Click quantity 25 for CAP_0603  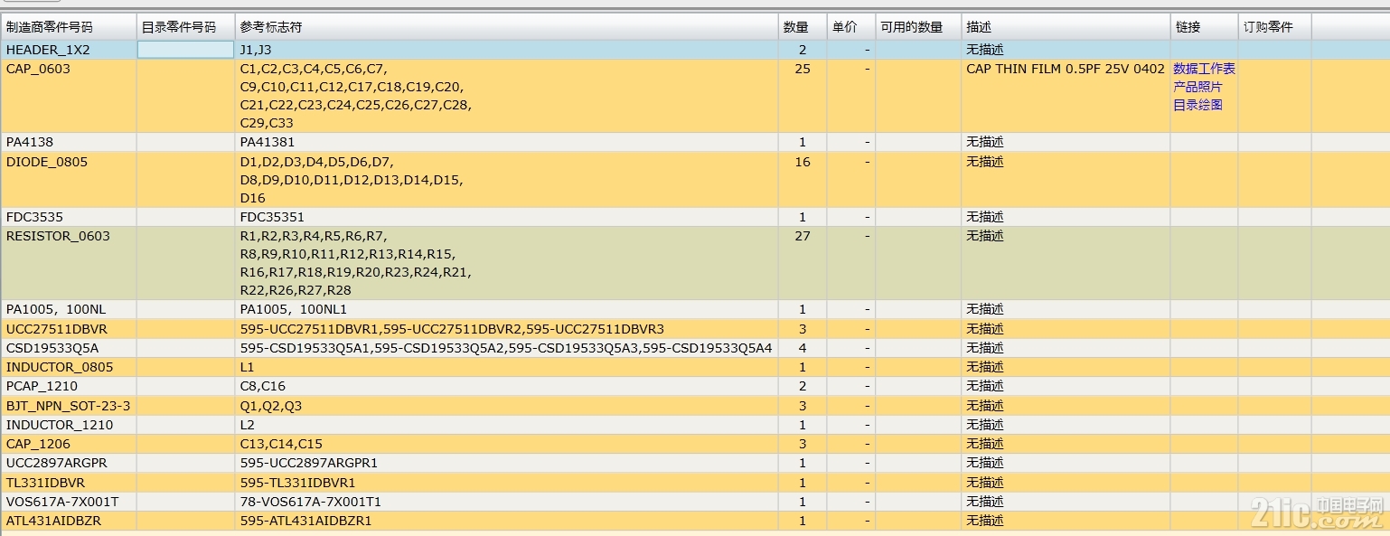[x=803, y=69]
